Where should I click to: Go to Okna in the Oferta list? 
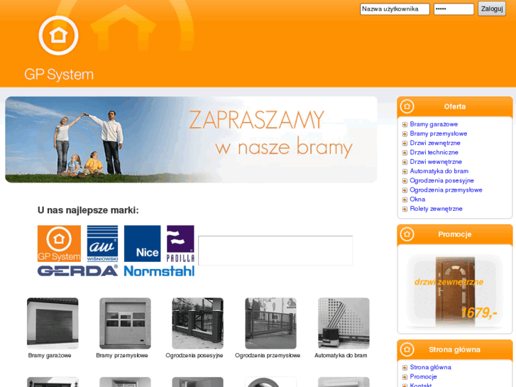click(417, 200)
